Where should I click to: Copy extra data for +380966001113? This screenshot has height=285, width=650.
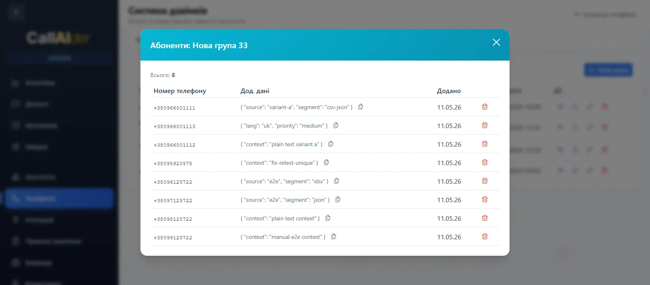tap(336, 125)
